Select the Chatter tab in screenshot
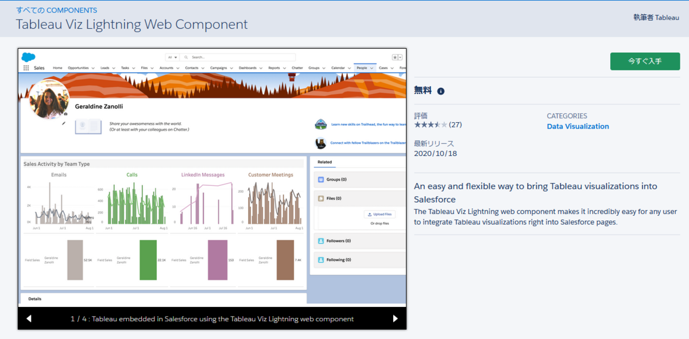This screenshot has height=339, width=689. pyautogui.click(x=297, y=68)
